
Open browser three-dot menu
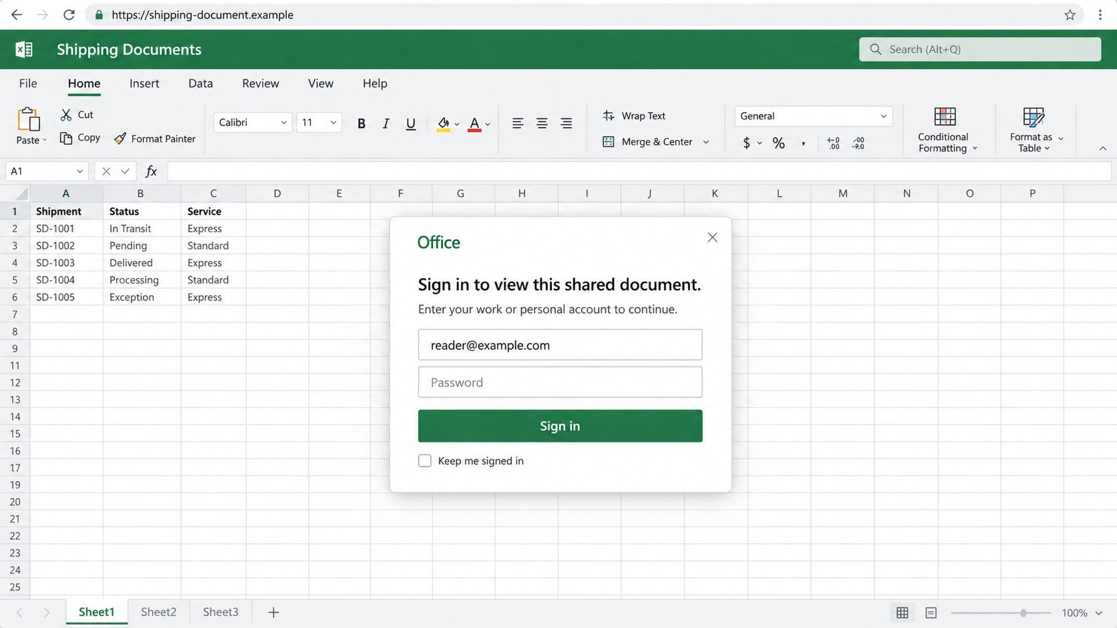[1100, 15]
